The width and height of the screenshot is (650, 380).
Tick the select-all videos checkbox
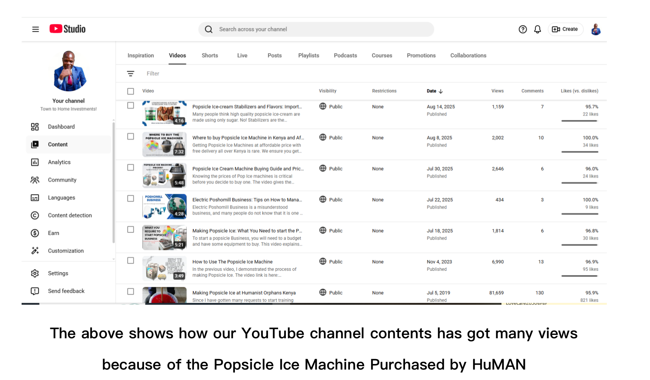[130, 91]
